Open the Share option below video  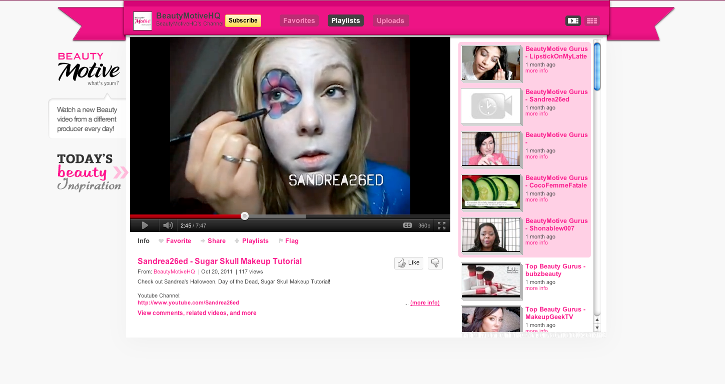click(213, 241)
